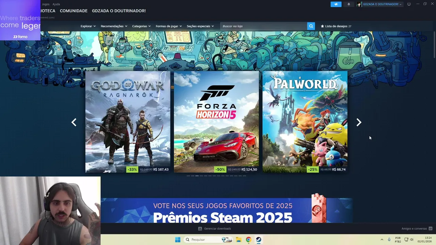Click the R$ 124,50 price
The image size is (436, 245).
tap(249, 169)
